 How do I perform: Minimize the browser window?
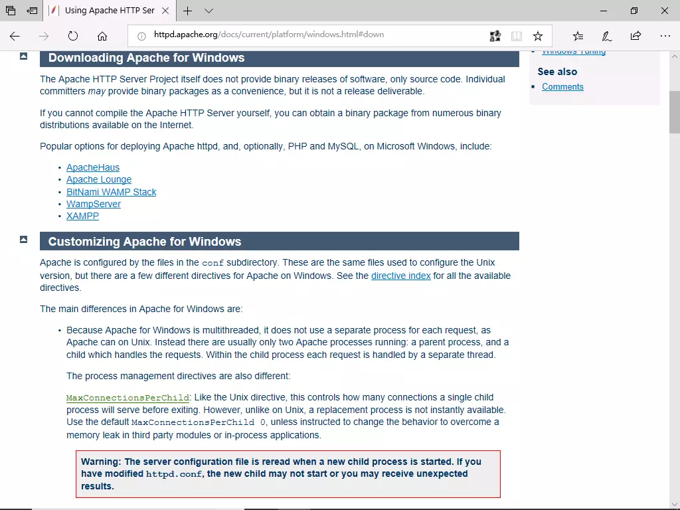tap(603, 11)
